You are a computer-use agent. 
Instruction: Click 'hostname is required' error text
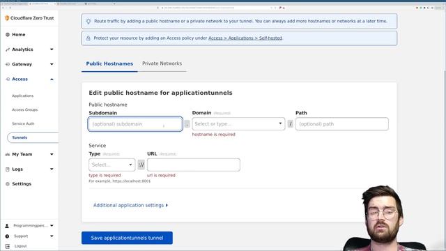click(214, 135)
